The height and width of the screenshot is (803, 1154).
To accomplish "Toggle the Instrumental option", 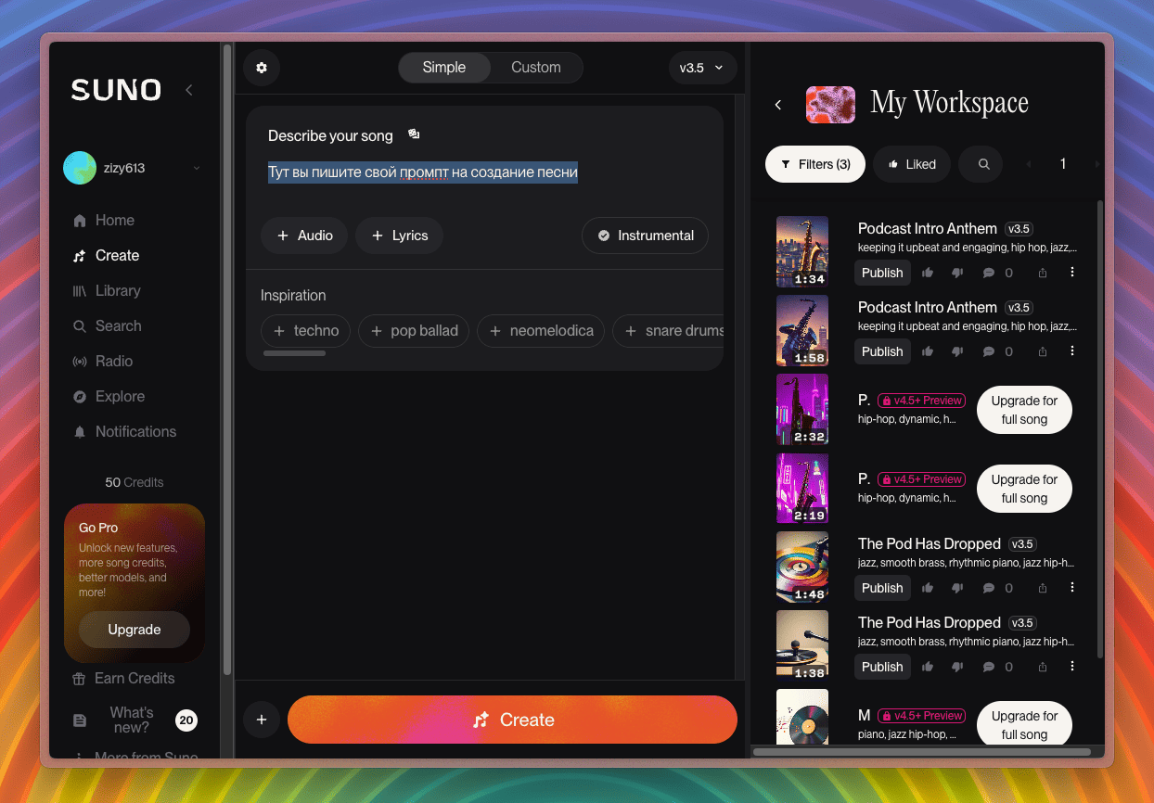I will 645,236.
